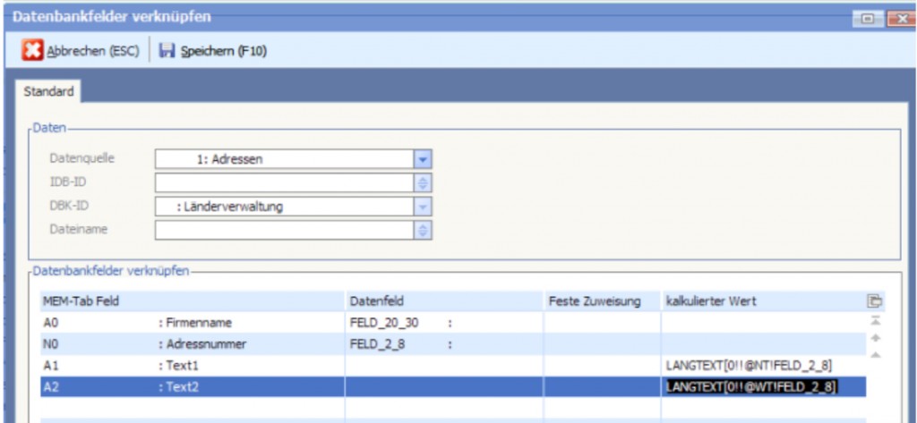The height and width of the screenshot is (423, 917).
Task: Click the copy icon in table header
Action: (874, 301)
